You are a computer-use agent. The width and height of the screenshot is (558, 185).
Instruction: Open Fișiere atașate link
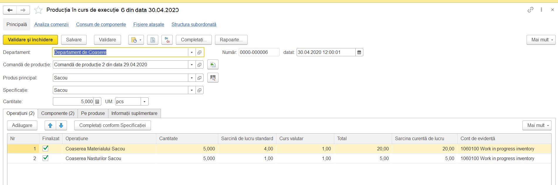149,25
